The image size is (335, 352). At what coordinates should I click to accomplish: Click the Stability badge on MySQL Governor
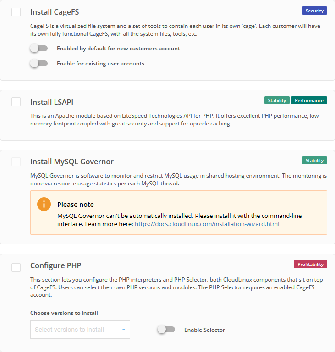click(x=314, y=160)
